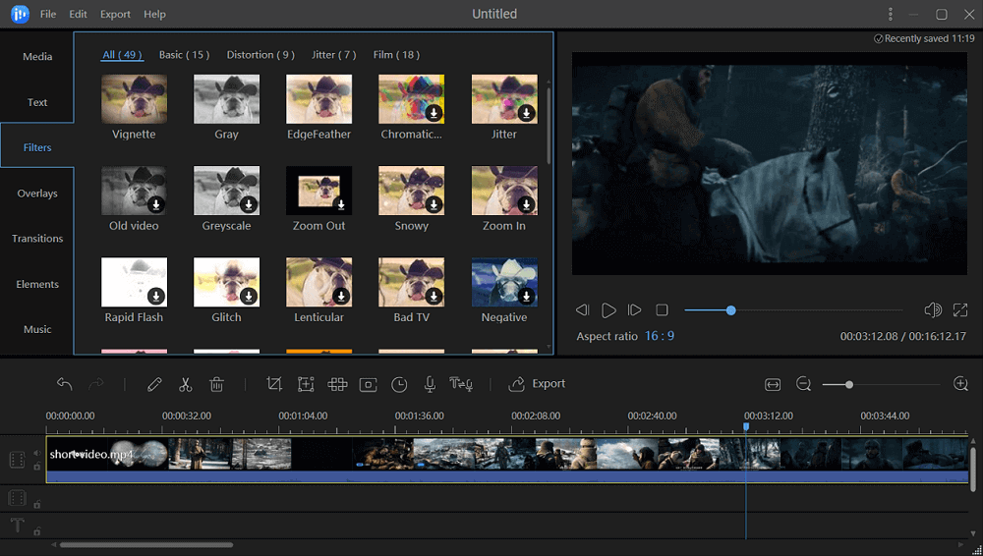Open the 16 : 9 aspect ratio selector

(659, 336)
